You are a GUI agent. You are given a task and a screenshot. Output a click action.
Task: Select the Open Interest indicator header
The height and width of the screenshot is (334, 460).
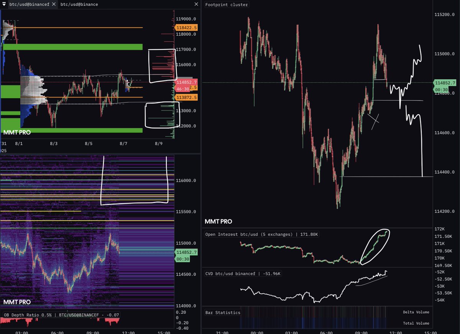coord(261,234)
